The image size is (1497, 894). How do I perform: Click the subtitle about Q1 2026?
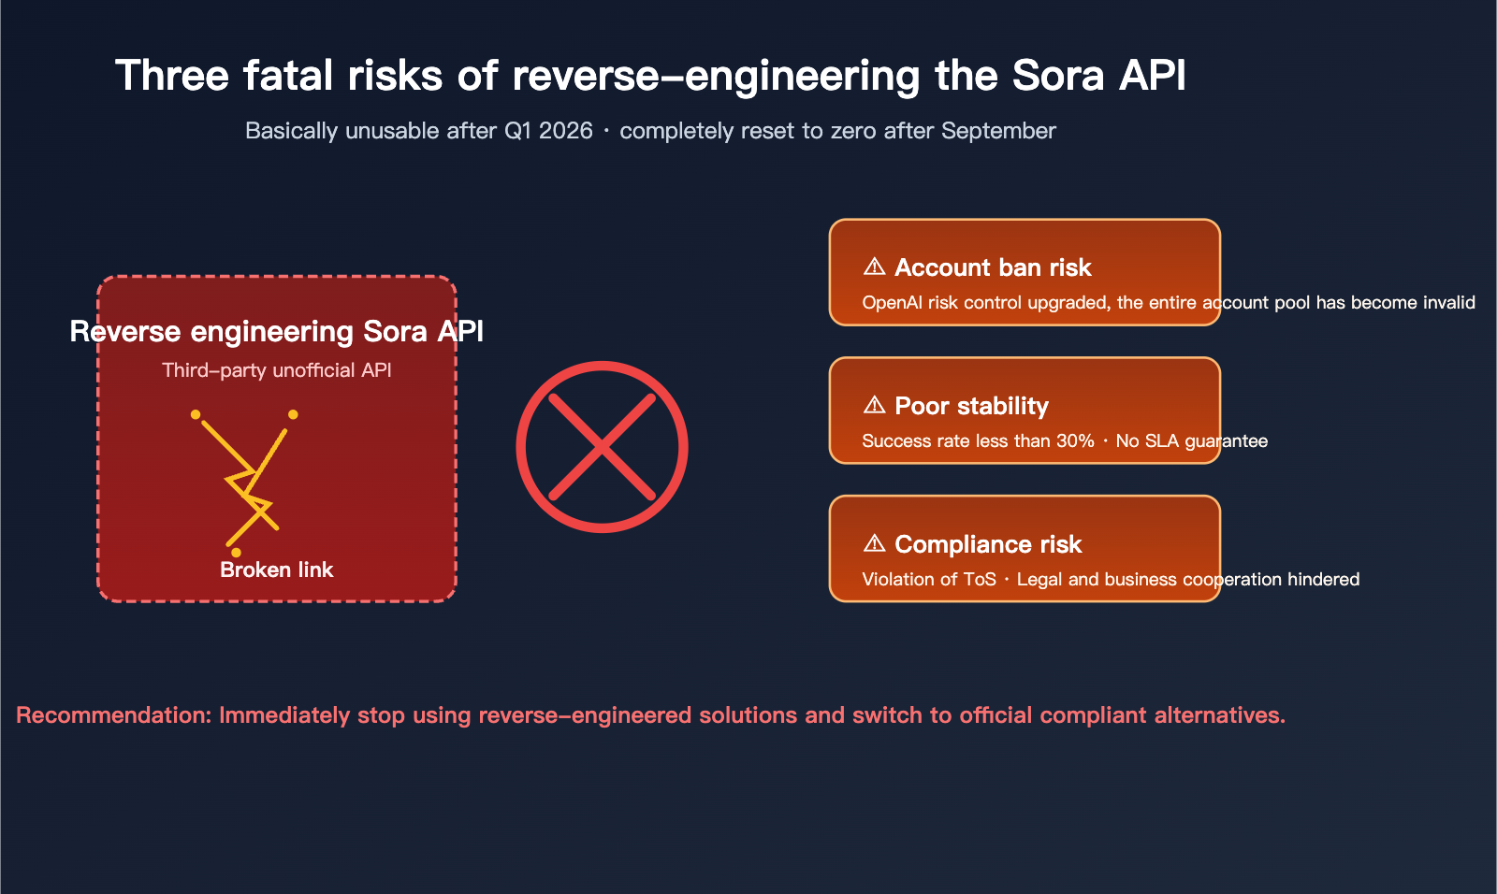click(x=649, y=131)
